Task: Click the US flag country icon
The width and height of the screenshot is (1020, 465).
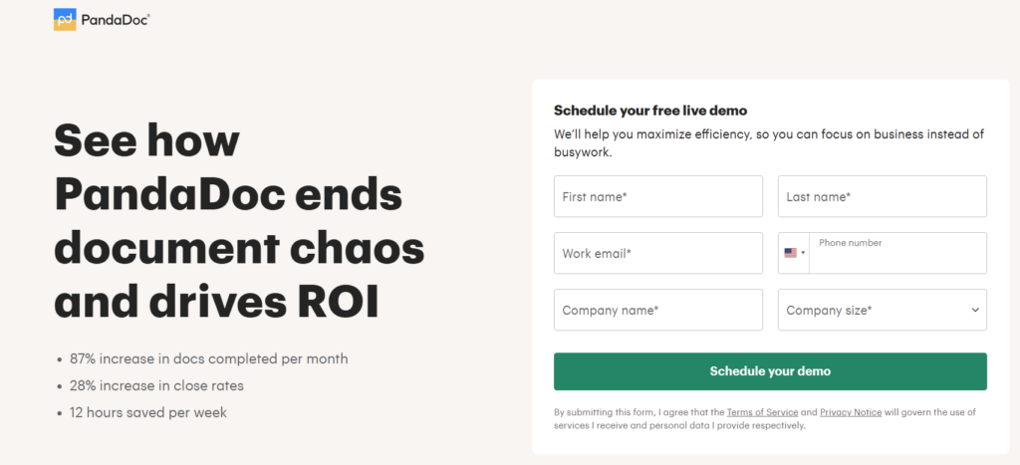Action: [x=790, y=253]
